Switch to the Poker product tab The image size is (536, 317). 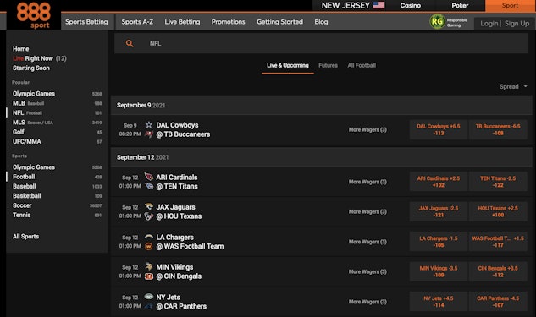[x=460, y=5]
